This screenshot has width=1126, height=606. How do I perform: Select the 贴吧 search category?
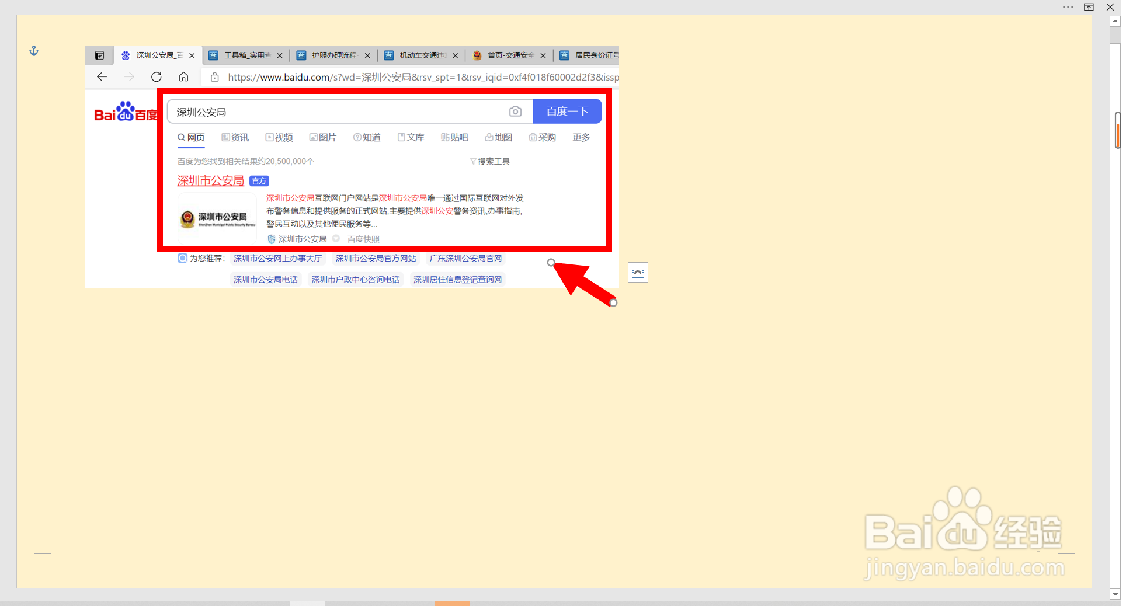click(454, 137)
